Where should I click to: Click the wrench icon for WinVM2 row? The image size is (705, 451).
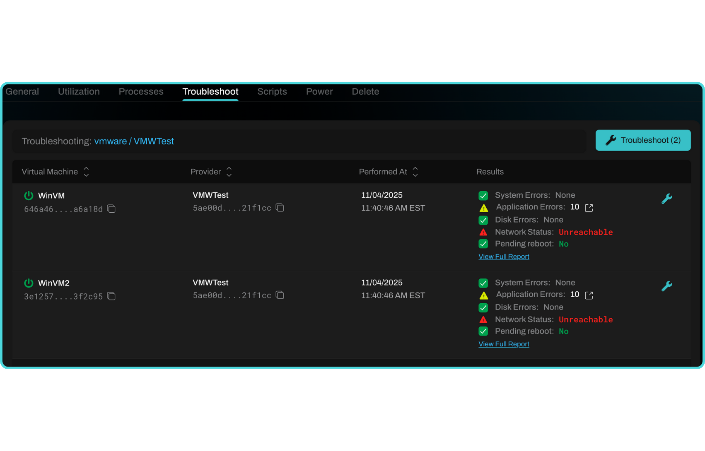click(x=666, y=286)
